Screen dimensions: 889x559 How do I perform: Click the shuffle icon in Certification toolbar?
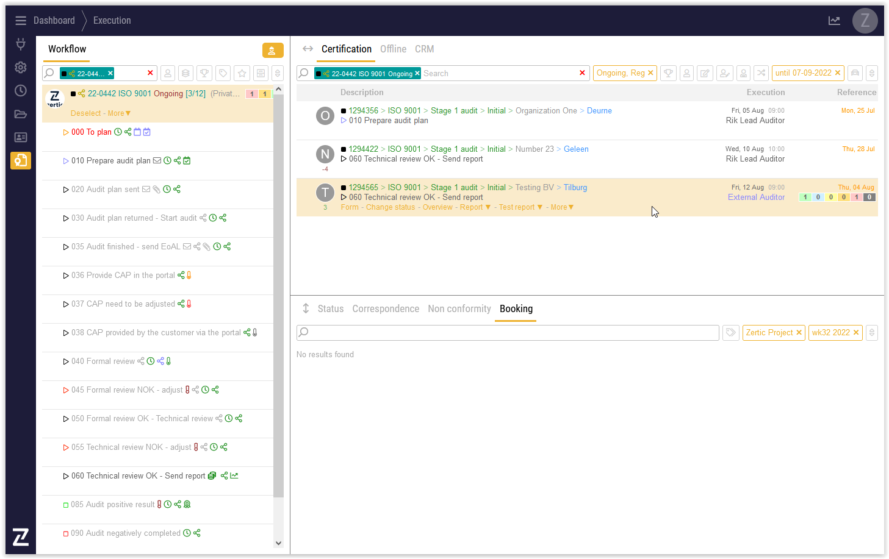coord(761,73)
